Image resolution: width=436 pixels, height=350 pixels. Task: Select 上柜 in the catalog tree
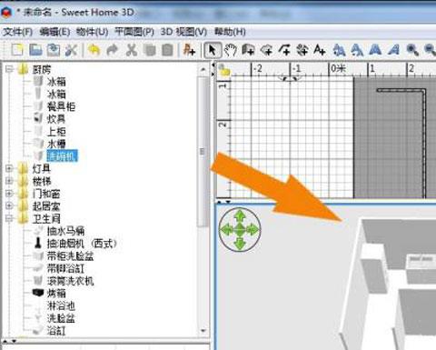point(56,131)
